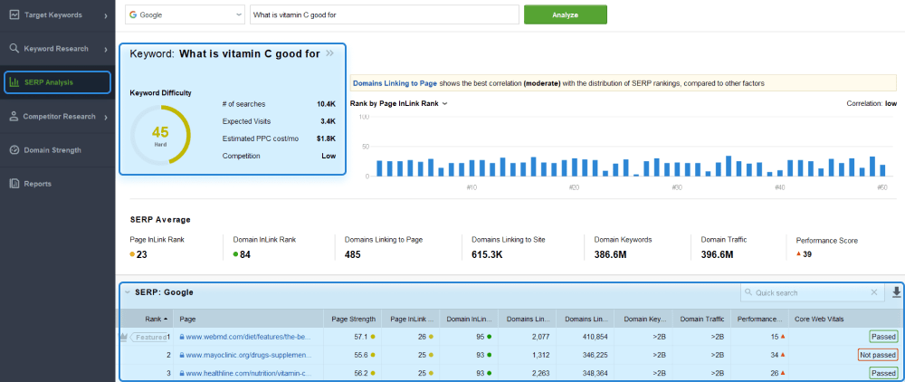This screenshot has width=905, height=382.
Task: Click the Not passed badge
Action: coord(878,355)
